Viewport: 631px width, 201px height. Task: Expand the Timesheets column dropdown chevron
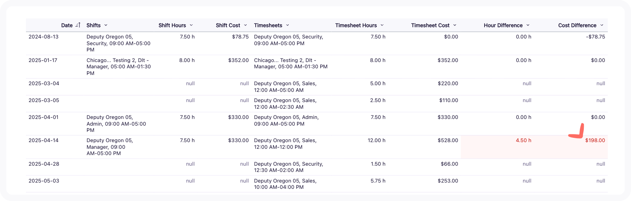pyautogui.click(x=288, y=25)
